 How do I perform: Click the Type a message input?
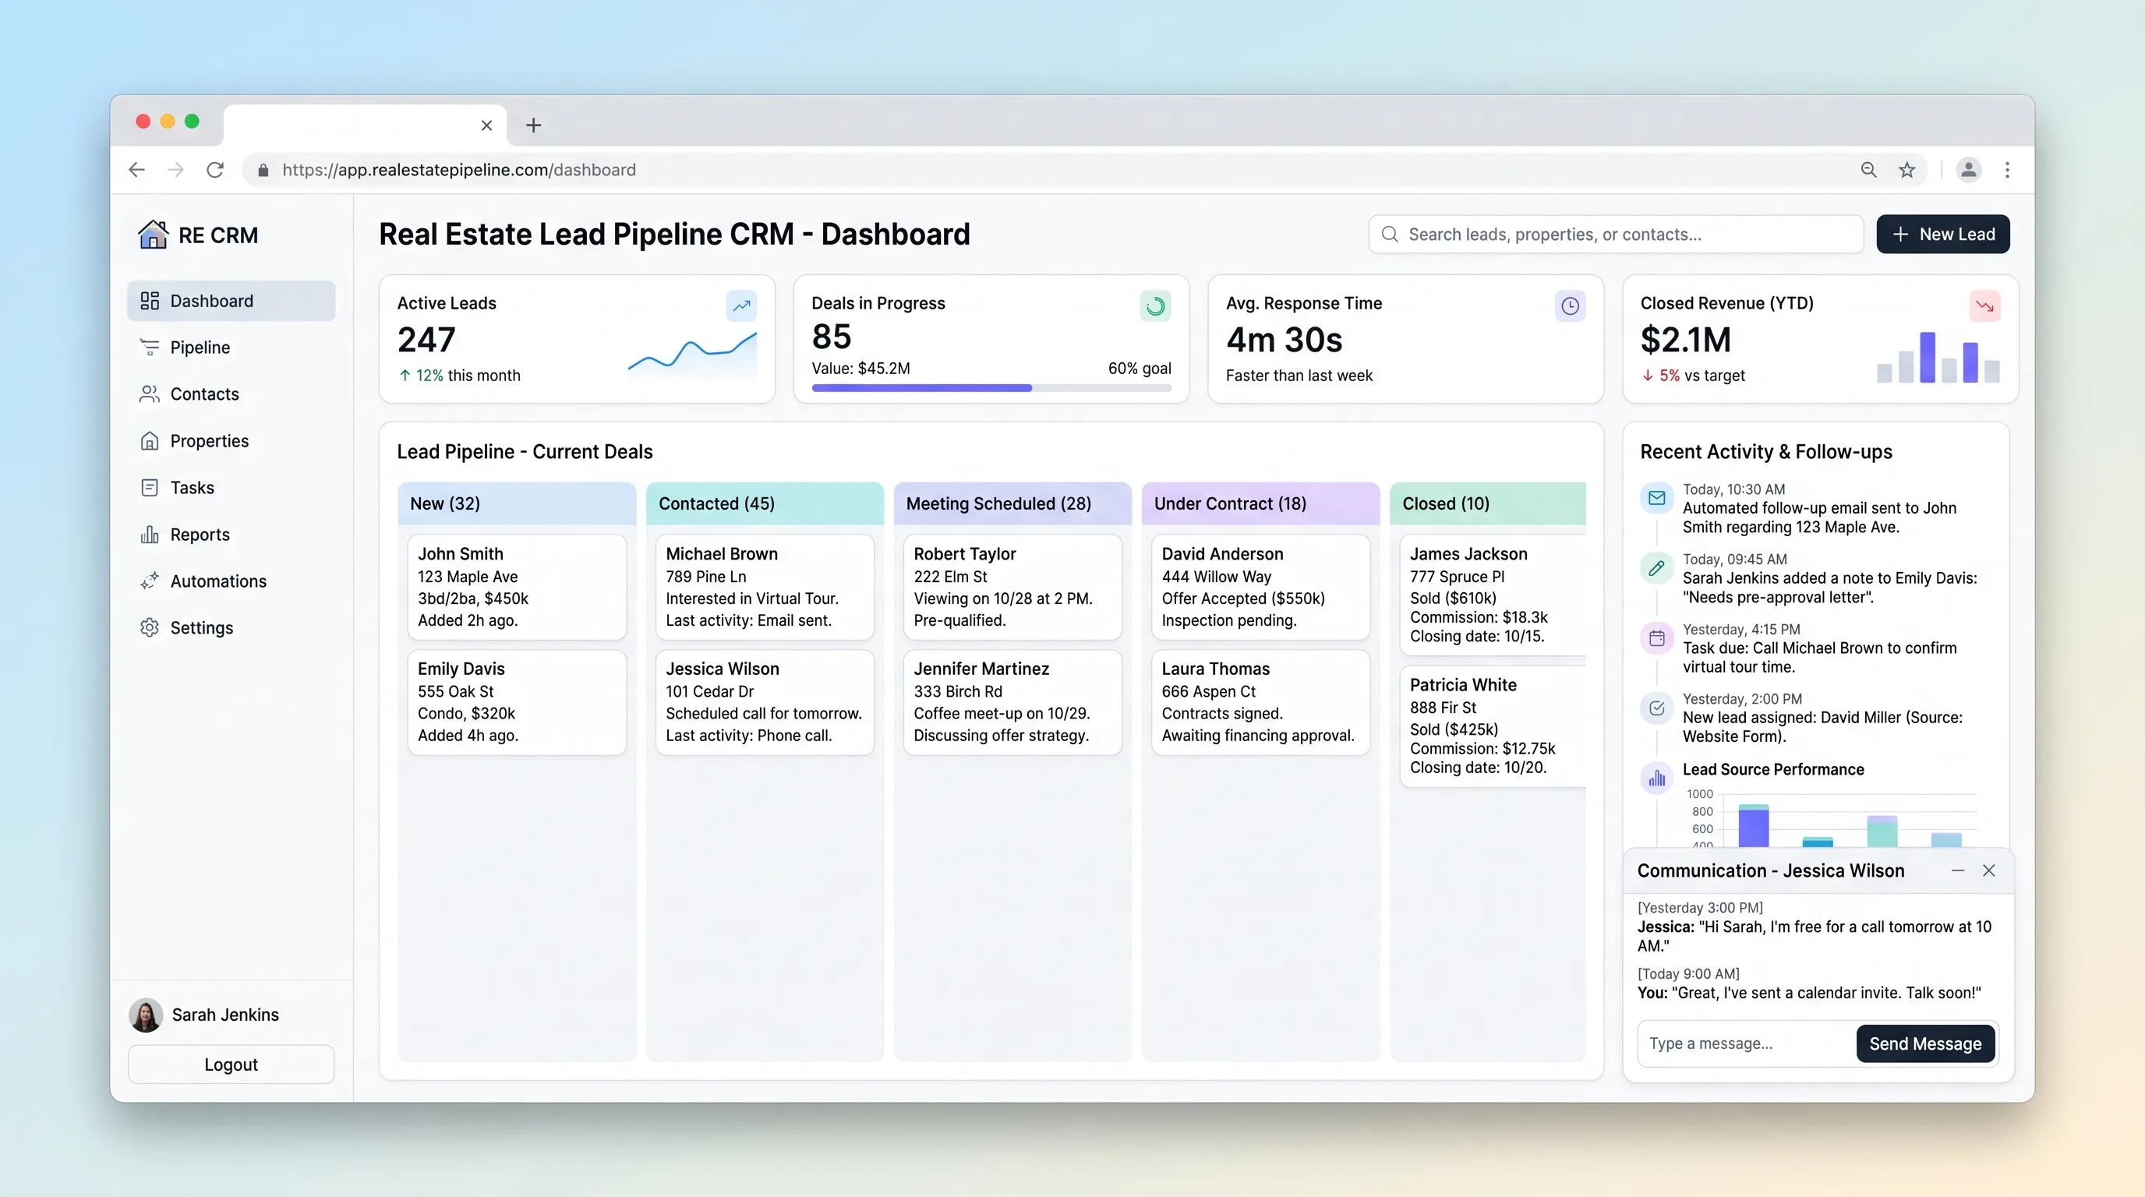coord(1745,1043)
